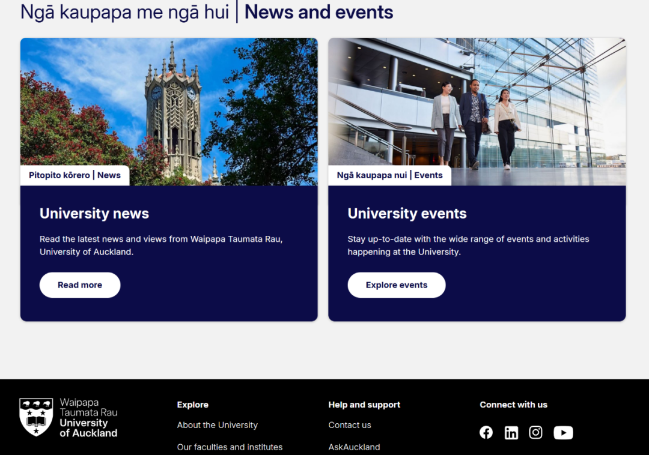Viewport: 649px width, 455px height.
Task: Go to Our faculties and institutes
Action: (230, 447)
